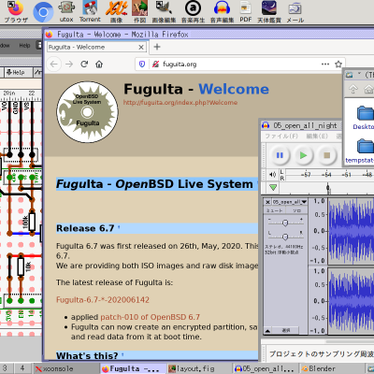Open the Fuguita-6.7 latest release link
The image size is (374, 374).
[103, 300]
